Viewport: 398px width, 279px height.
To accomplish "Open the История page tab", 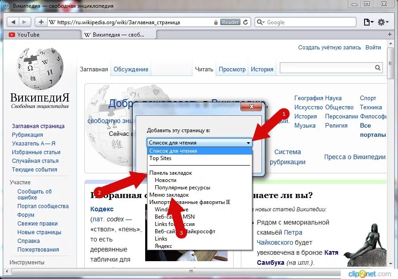I will click(262, 69).
